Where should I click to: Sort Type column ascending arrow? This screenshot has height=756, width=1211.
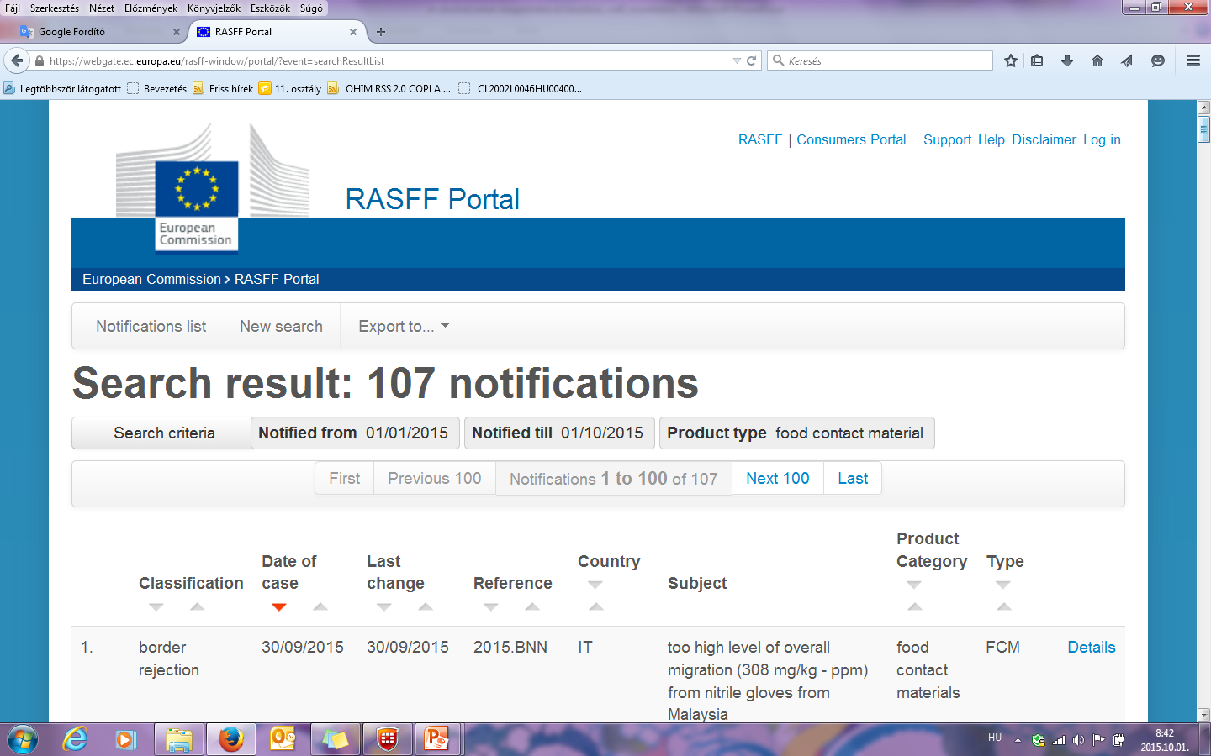(x=1003, y=606)
